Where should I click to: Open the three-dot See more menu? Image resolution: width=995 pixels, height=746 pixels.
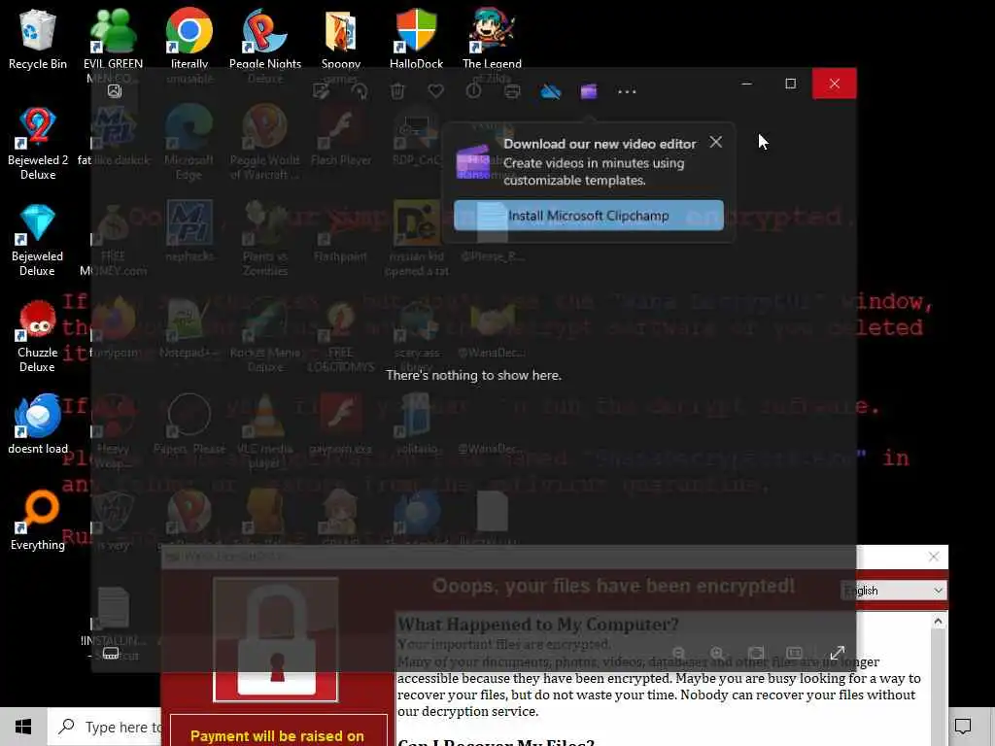pyautogui.click(x=627, y=92)
